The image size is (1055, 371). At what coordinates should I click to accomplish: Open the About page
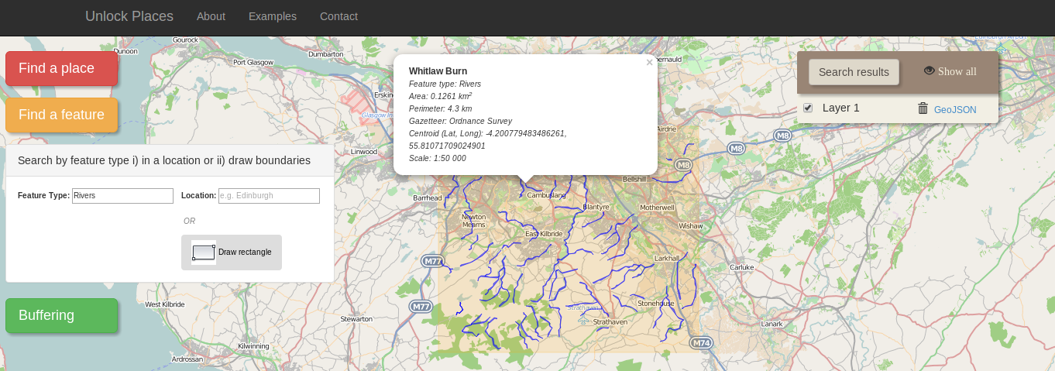211,16
